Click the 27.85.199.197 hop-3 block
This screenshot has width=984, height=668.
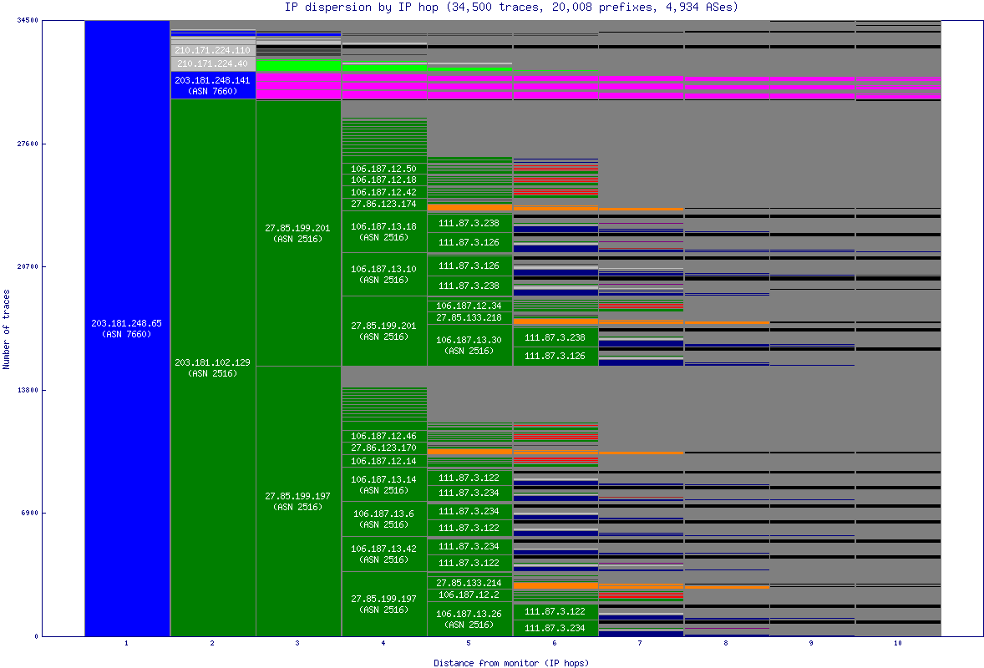(x=297, y=499)
